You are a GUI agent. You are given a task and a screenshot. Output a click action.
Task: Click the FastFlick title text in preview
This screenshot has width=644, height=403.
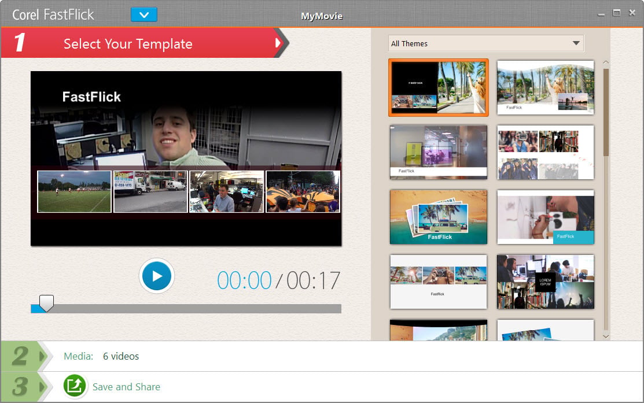tap(91, 97)
